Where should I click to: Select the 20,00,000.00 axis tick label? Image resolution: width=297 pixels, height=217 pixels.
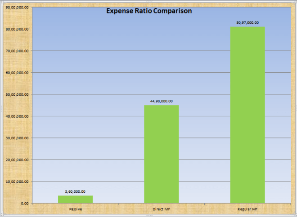(18, 160)
